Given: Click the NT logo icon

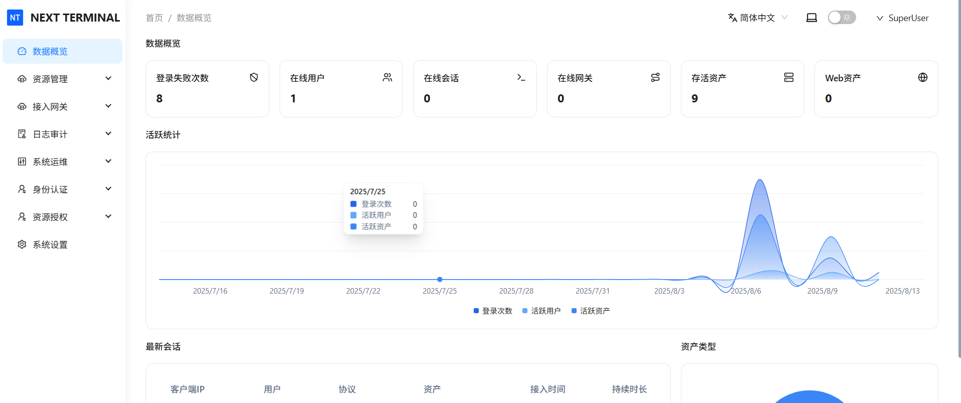Looking at the screenshot, I should coord(15,18).
